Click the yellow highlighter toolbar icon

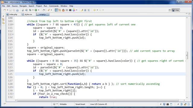82,10
